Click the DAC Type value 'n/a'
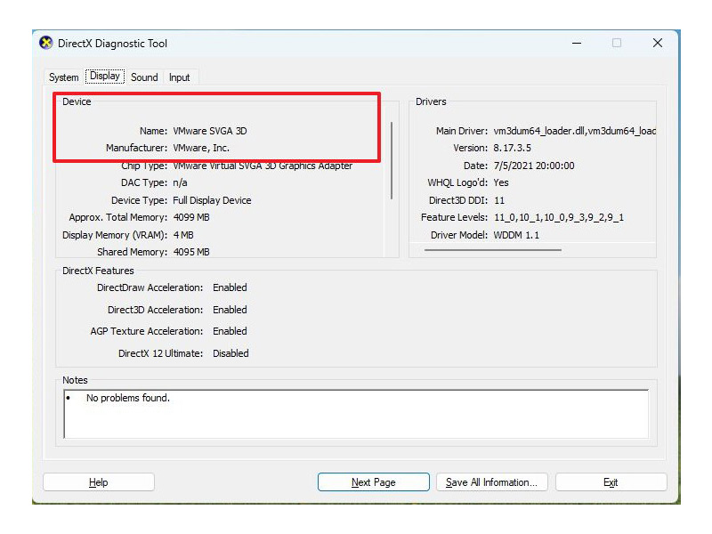Viewport: 712px width, 534px height. point(180,182)
